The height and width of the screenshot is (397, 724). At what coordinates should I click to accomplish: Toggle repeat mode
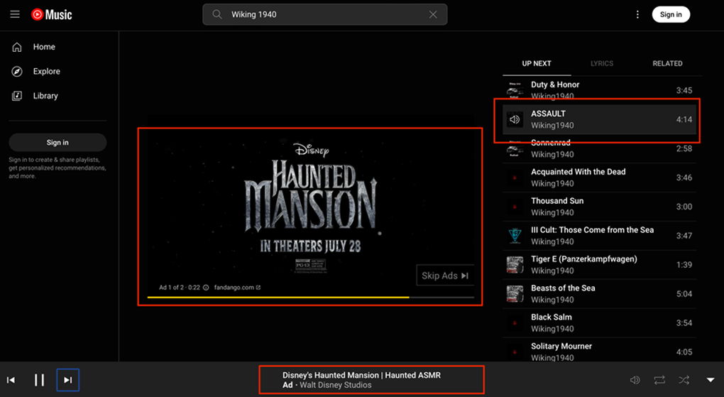tap(659, 380)
